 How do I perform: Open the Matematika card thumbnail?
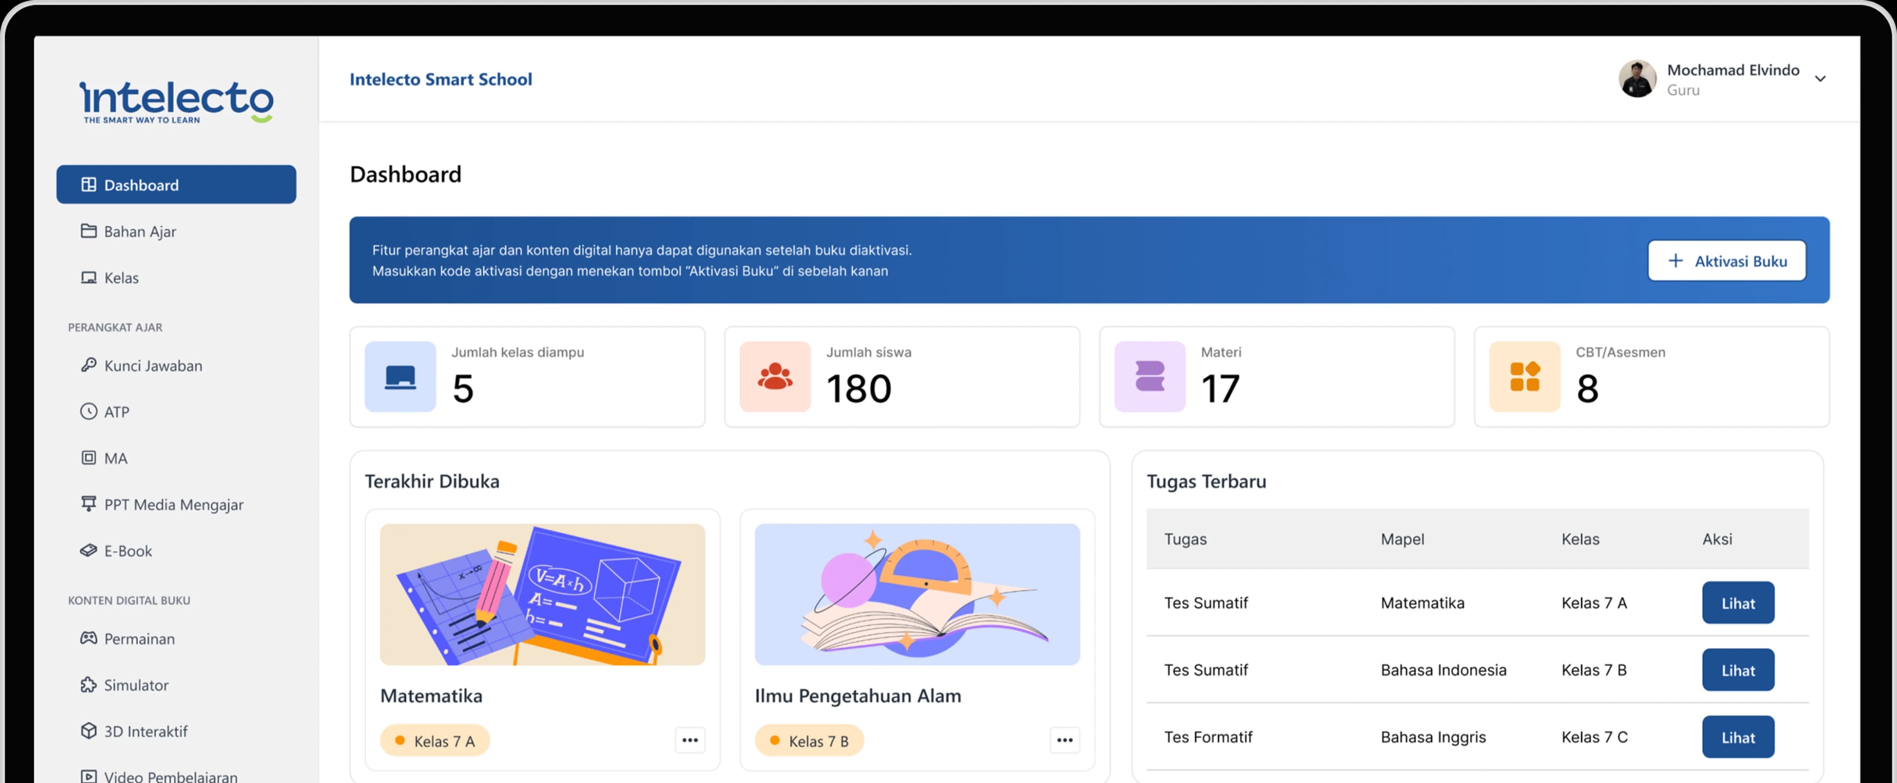(x=543, y=594)
